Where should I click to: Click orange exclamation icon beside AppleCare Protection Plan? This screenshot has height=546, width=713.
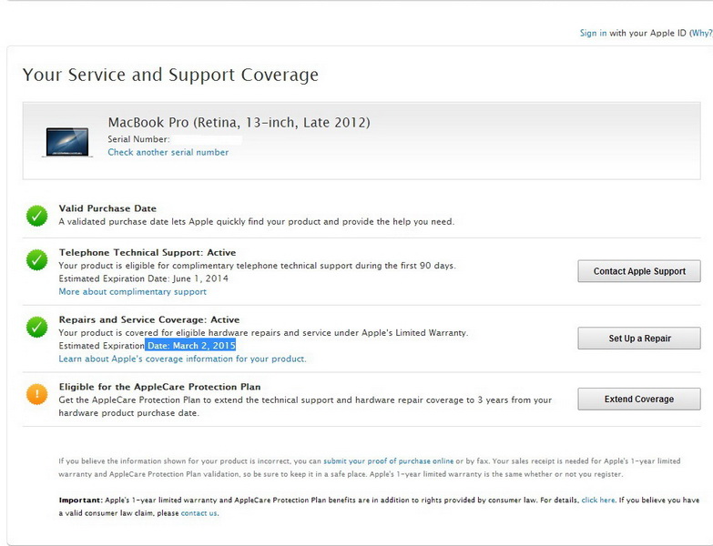click(x=36, y=394)
